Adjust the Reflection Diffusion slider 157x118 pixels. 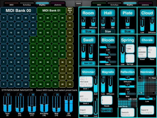pos(127,79)
